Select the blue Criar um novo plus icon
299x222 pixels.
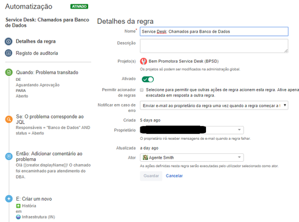point(9,199)
